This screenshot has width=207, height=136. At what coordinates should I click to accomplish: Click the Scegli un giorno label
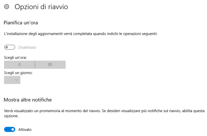coord(18,73)
